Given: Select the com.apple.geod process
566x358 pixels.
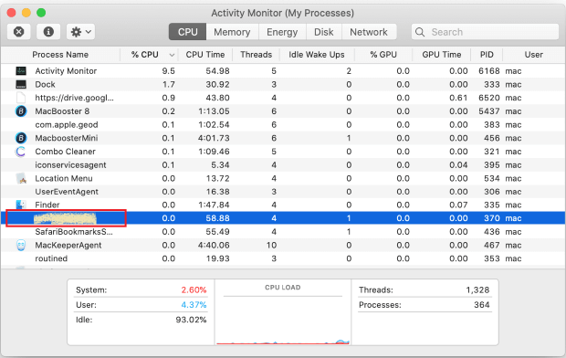Looking at the screenshot, I should (x=67, y=124).
